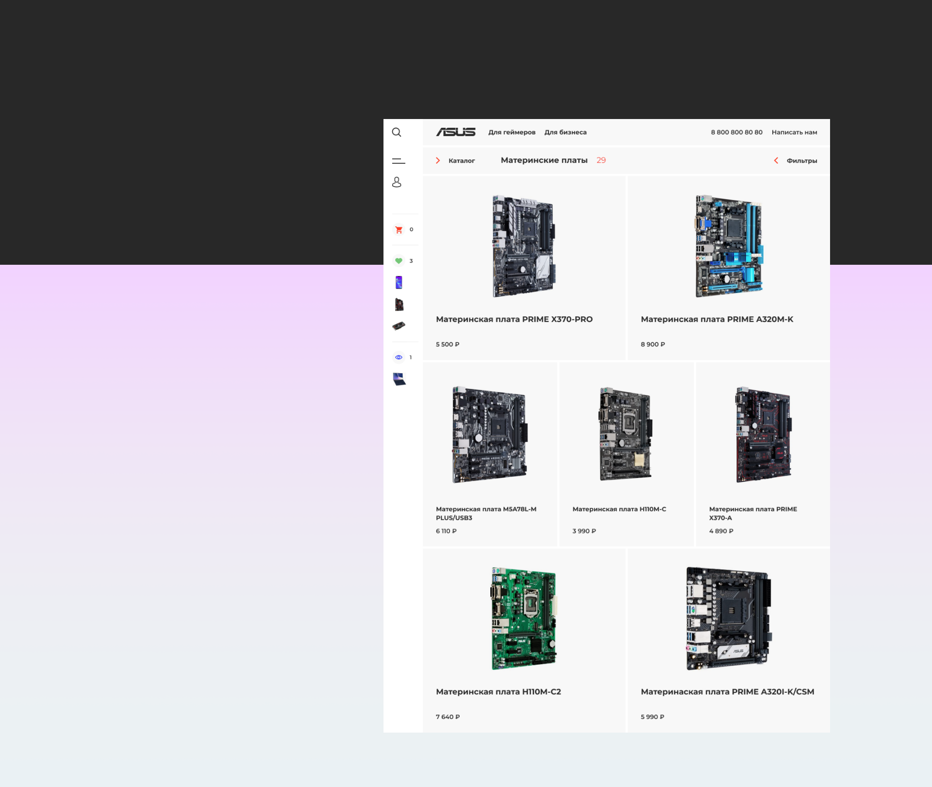Click the Написать нам link

click(x=794, y=132)
